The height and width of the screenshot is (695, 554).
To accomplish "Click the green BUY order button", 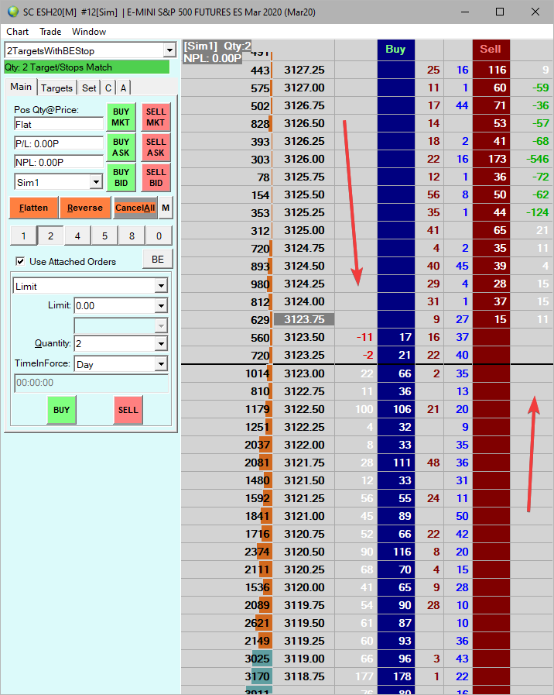I will point(61,410).
